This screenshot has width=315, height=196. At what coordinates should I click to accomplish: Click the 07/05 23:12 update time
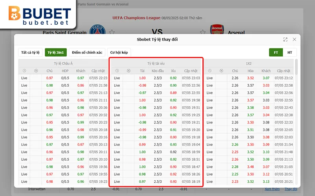(283, 78)
